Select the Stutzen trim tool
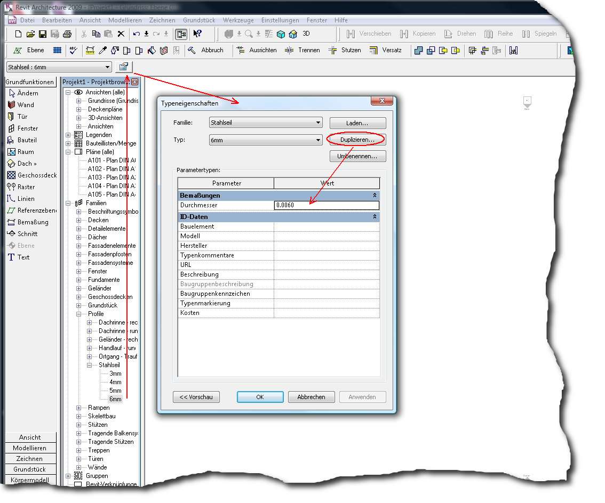605x503 pixels. coord(345,50)
